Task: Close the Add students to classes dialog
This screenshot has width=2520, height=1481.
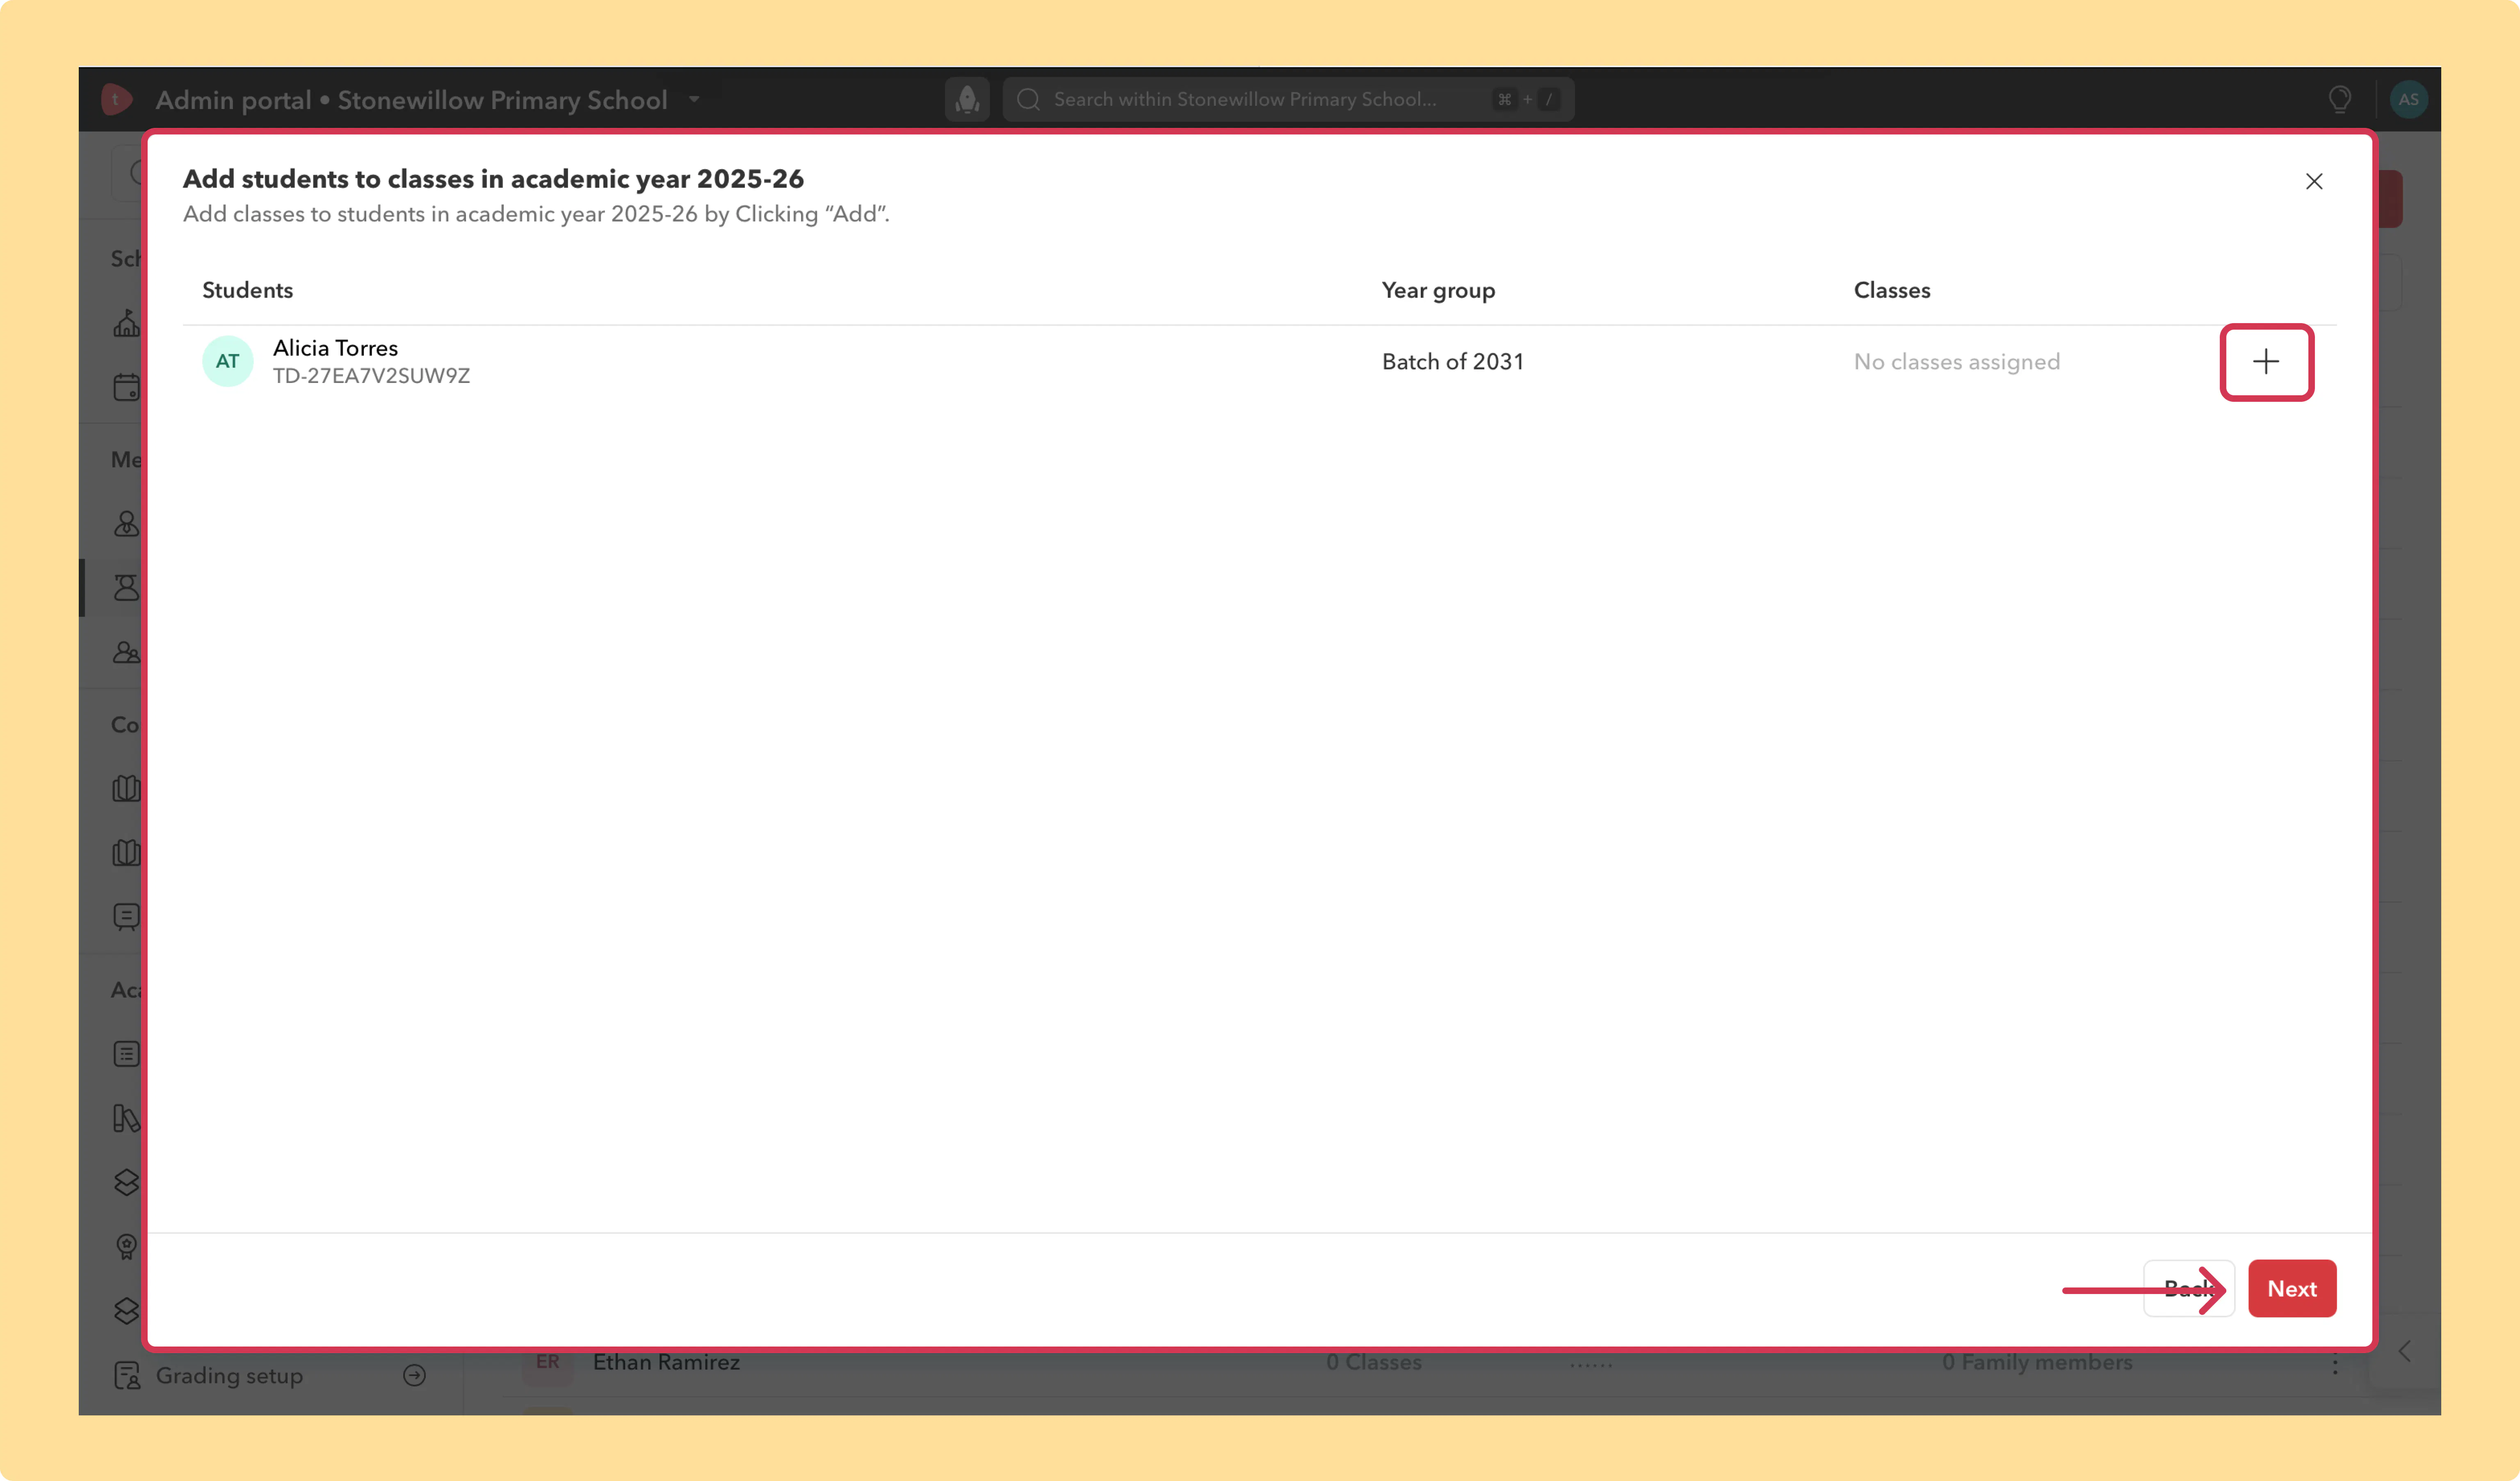Action: click(x=2314, y=181)
